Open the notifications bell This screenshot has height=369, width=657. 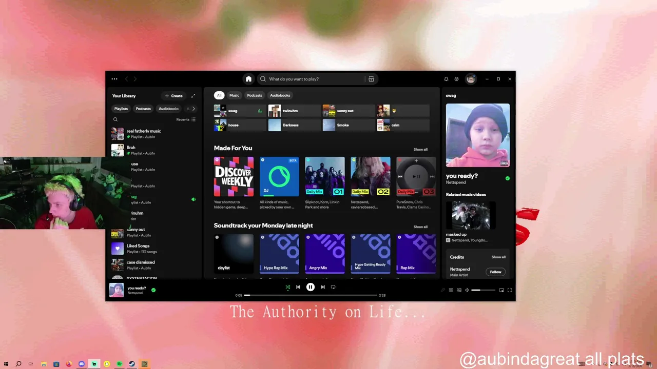(x=446, y=79)
